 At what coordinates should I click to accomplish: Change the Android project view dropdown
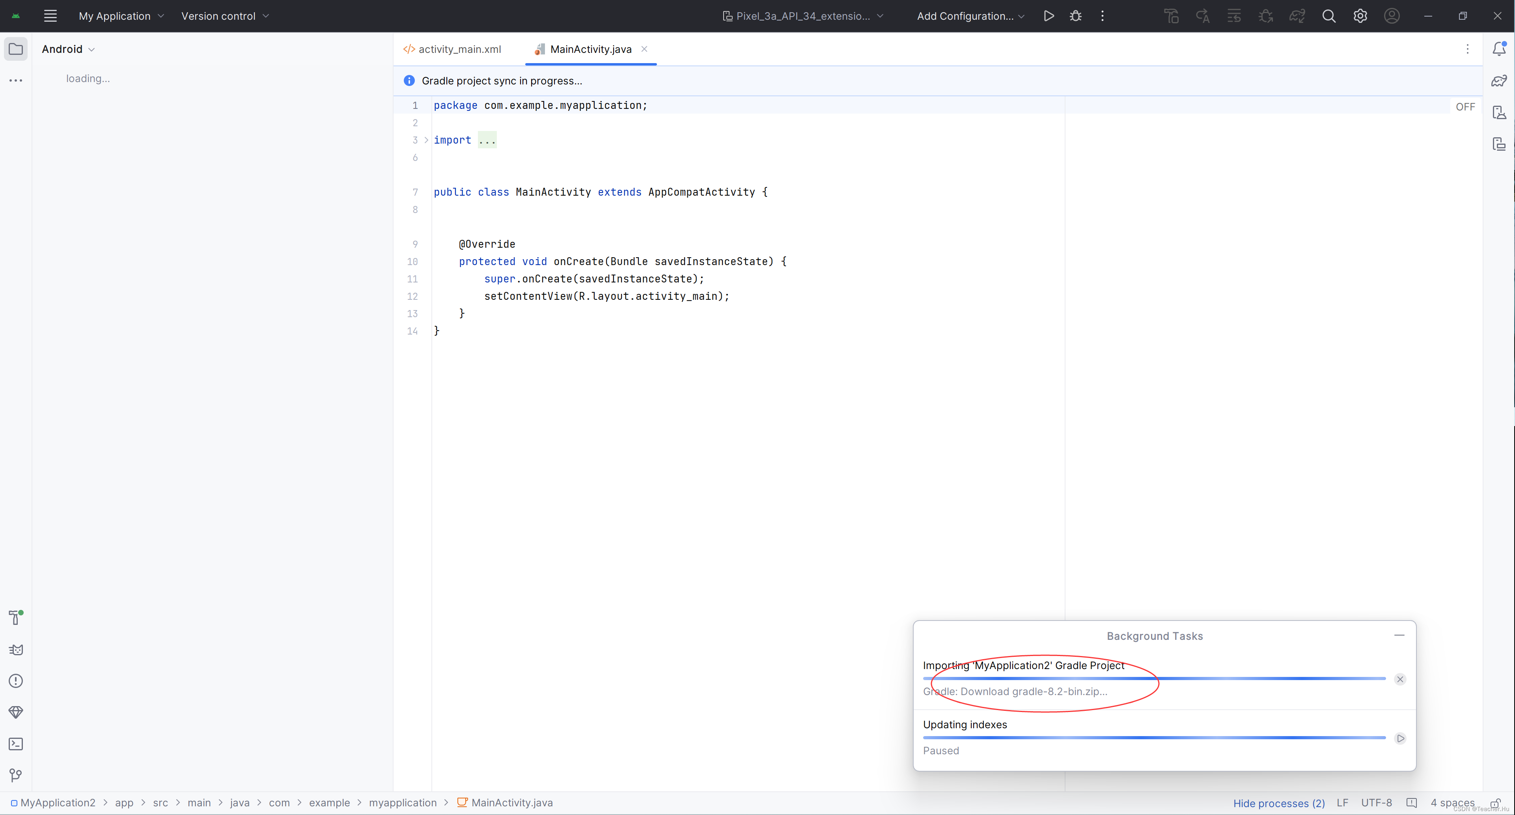[x=68, y=49]
